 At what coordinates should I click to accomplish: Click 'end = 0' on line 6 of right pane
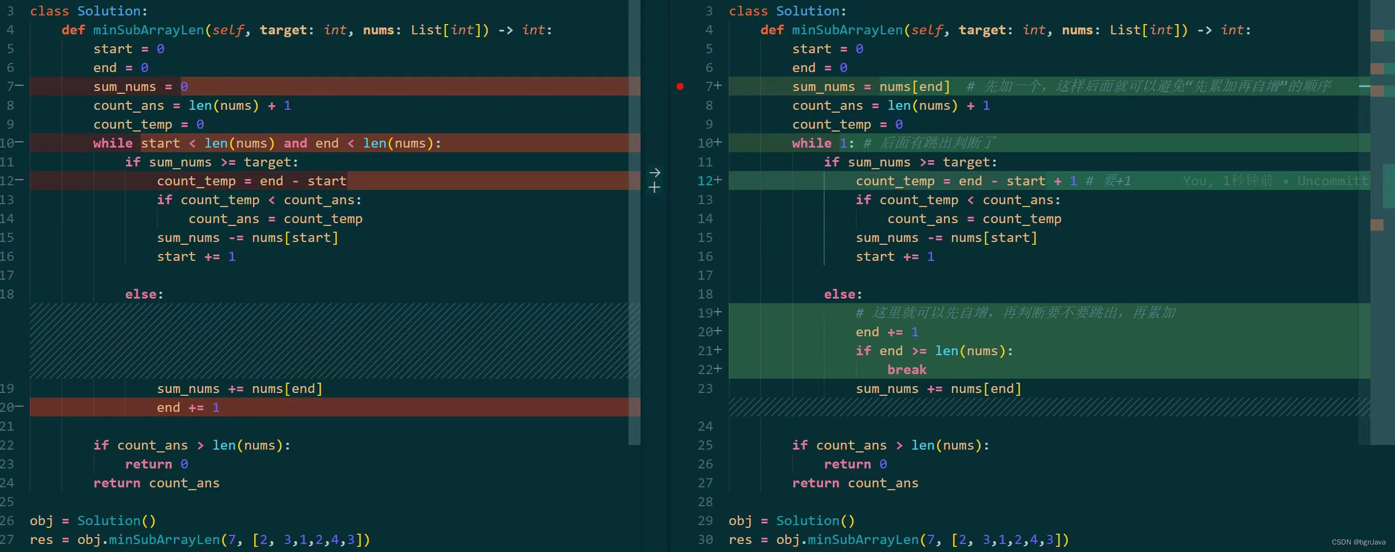point(820,67)
